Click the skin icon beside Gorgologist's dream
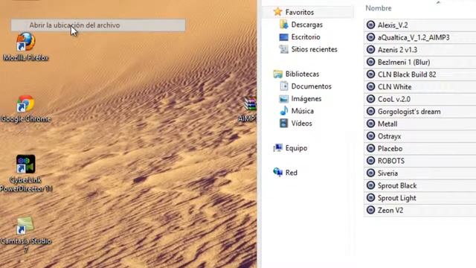The height and width of the screenshot is (268, 476). (370, 112)
